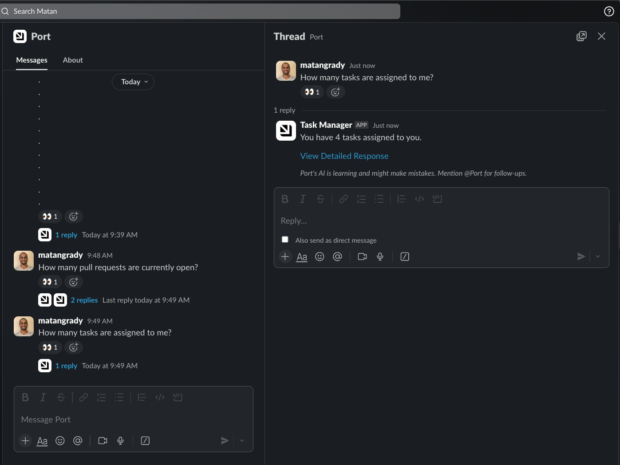
Task: Click video clip icon in Message Port composer
Action: coord(103,441)
